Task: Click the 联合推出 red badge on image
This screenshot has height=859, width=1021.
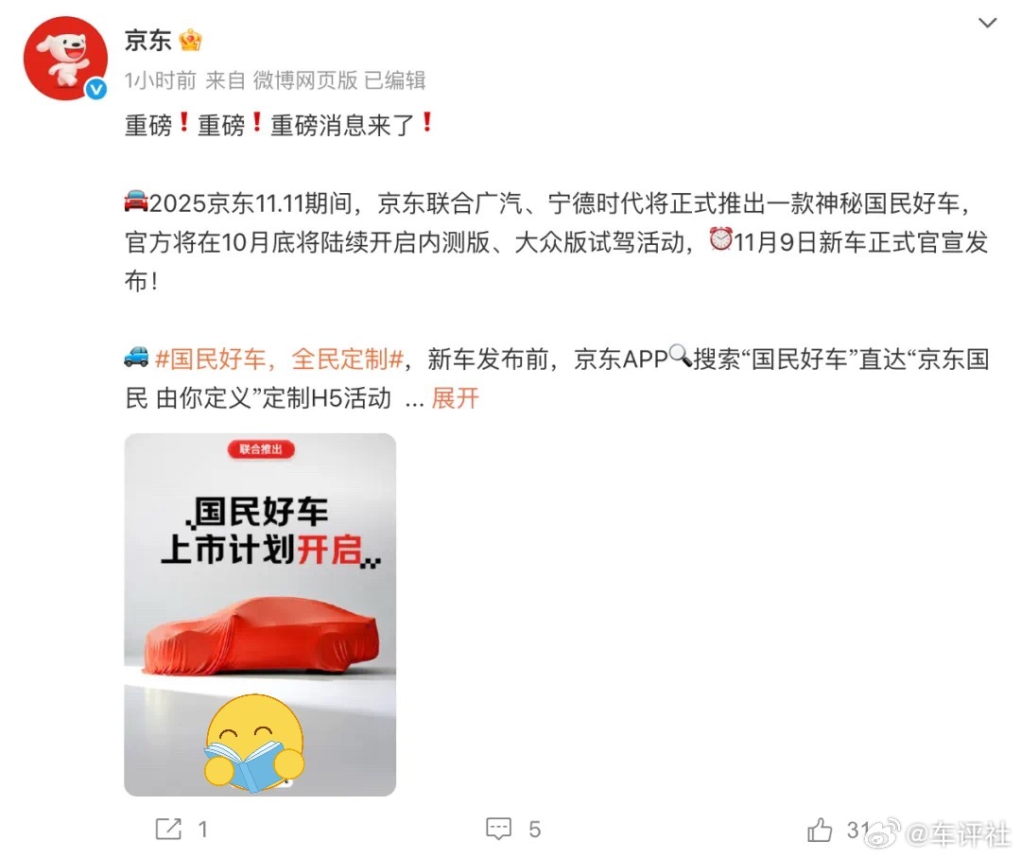Action: (261, 449)
